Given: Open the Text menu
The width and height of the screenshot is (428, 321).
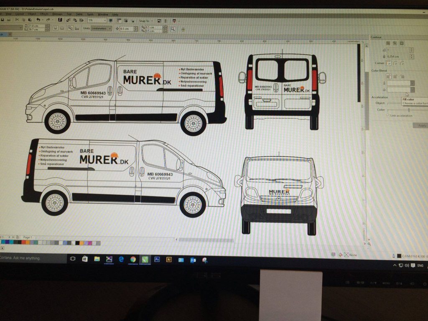Looking at the screenshot, I should tap(69, 14).
